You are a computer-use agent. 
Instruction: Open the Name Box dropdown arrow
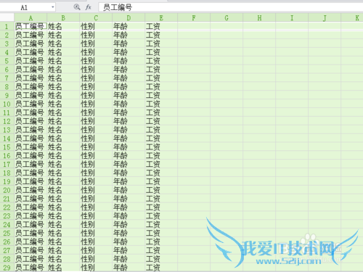click(x=52, y=7)
